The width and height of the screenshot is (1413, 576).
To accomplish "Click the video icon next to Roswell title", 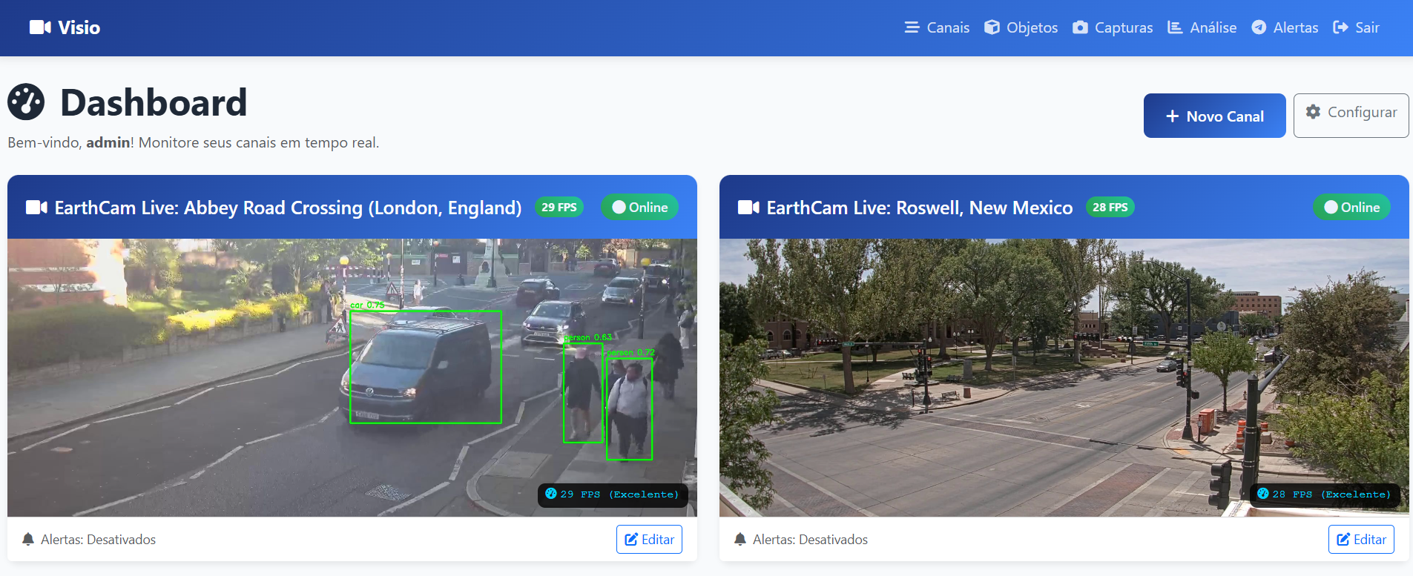I will 748,208.
